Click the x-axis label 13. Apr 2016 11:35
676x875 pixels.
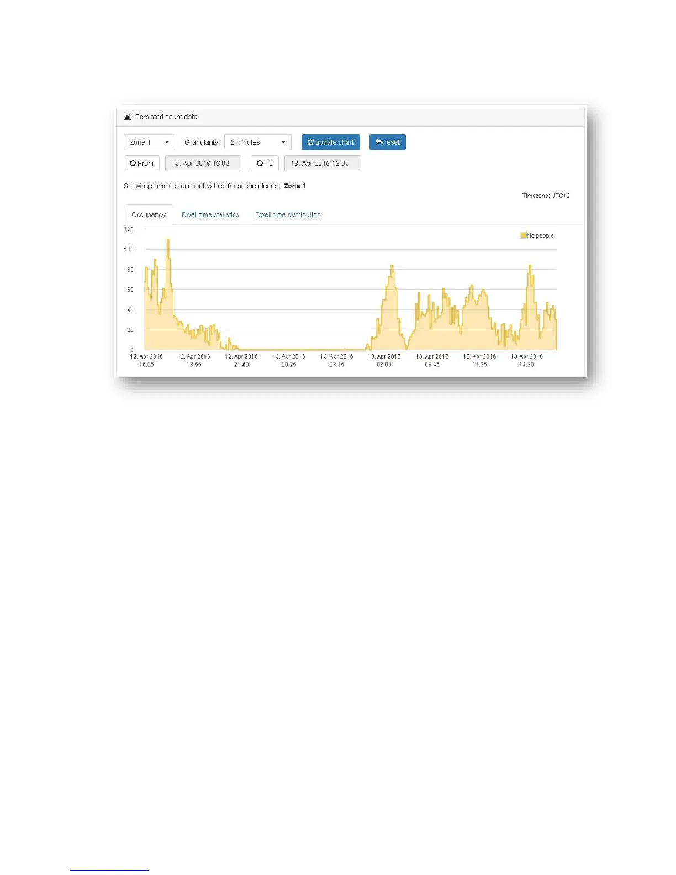click(479, 361)
